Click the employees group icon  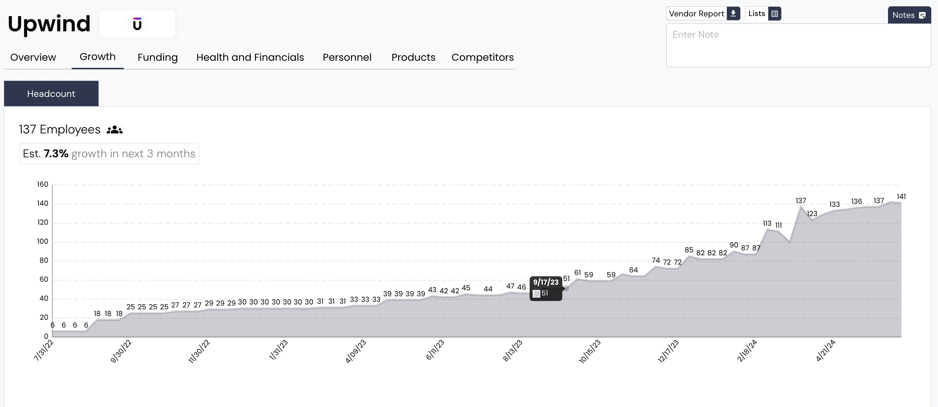(115, 130)
